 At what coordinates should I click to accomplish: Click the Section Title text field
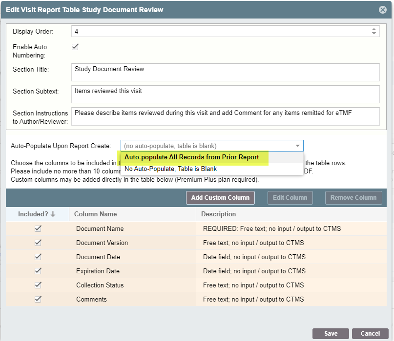[225, 72]
